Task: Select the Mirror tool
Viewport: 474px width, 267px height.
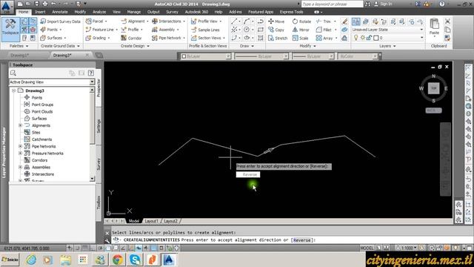Action: coord(301,30)
